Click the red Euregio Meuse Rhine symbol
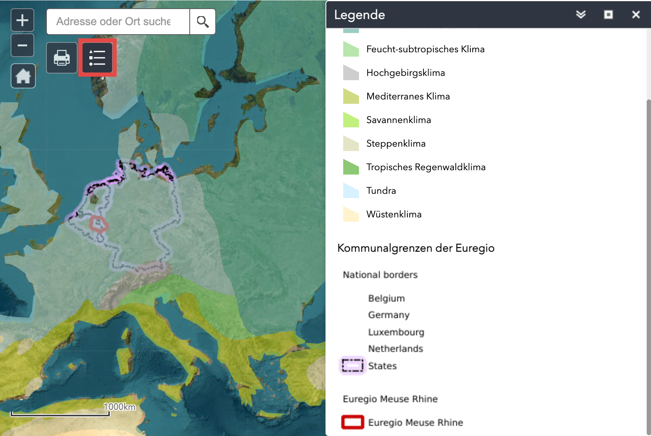Image resolution: width=651 pixels, height=436 pixels. tap(352, 422)
